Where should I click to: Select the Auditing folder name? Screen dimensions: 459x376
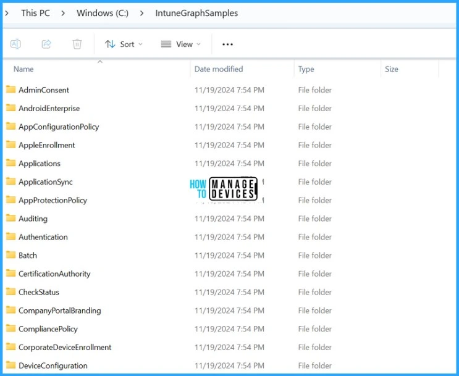[33, 219]
